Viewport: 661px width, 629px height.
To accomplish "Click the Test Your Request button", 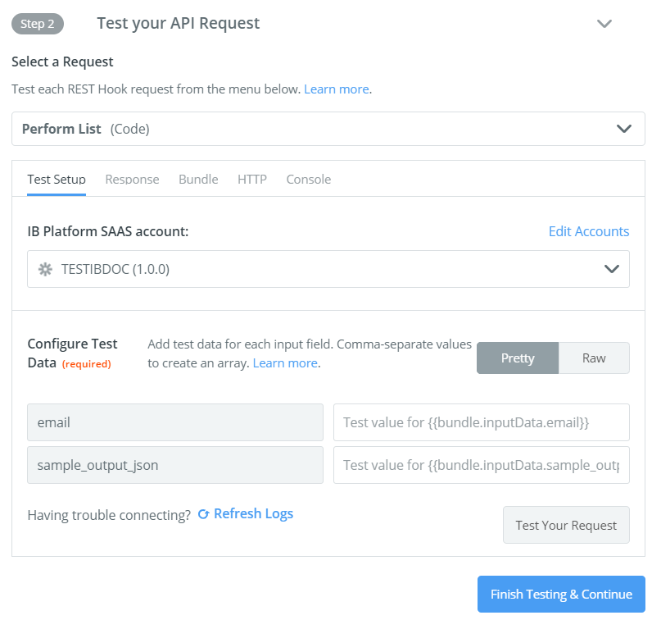I will (x=566, y=525).
